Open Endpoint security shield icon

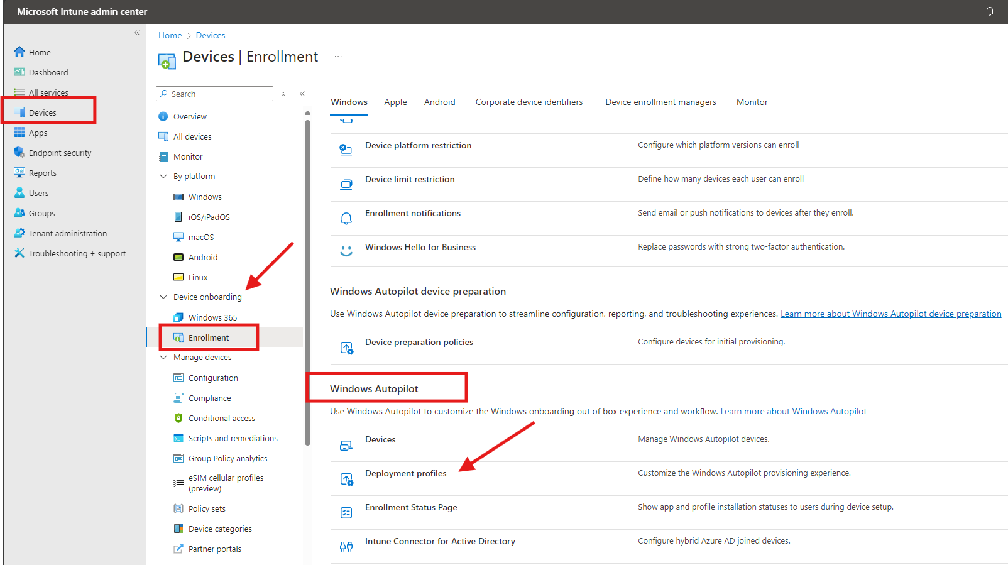19,153
